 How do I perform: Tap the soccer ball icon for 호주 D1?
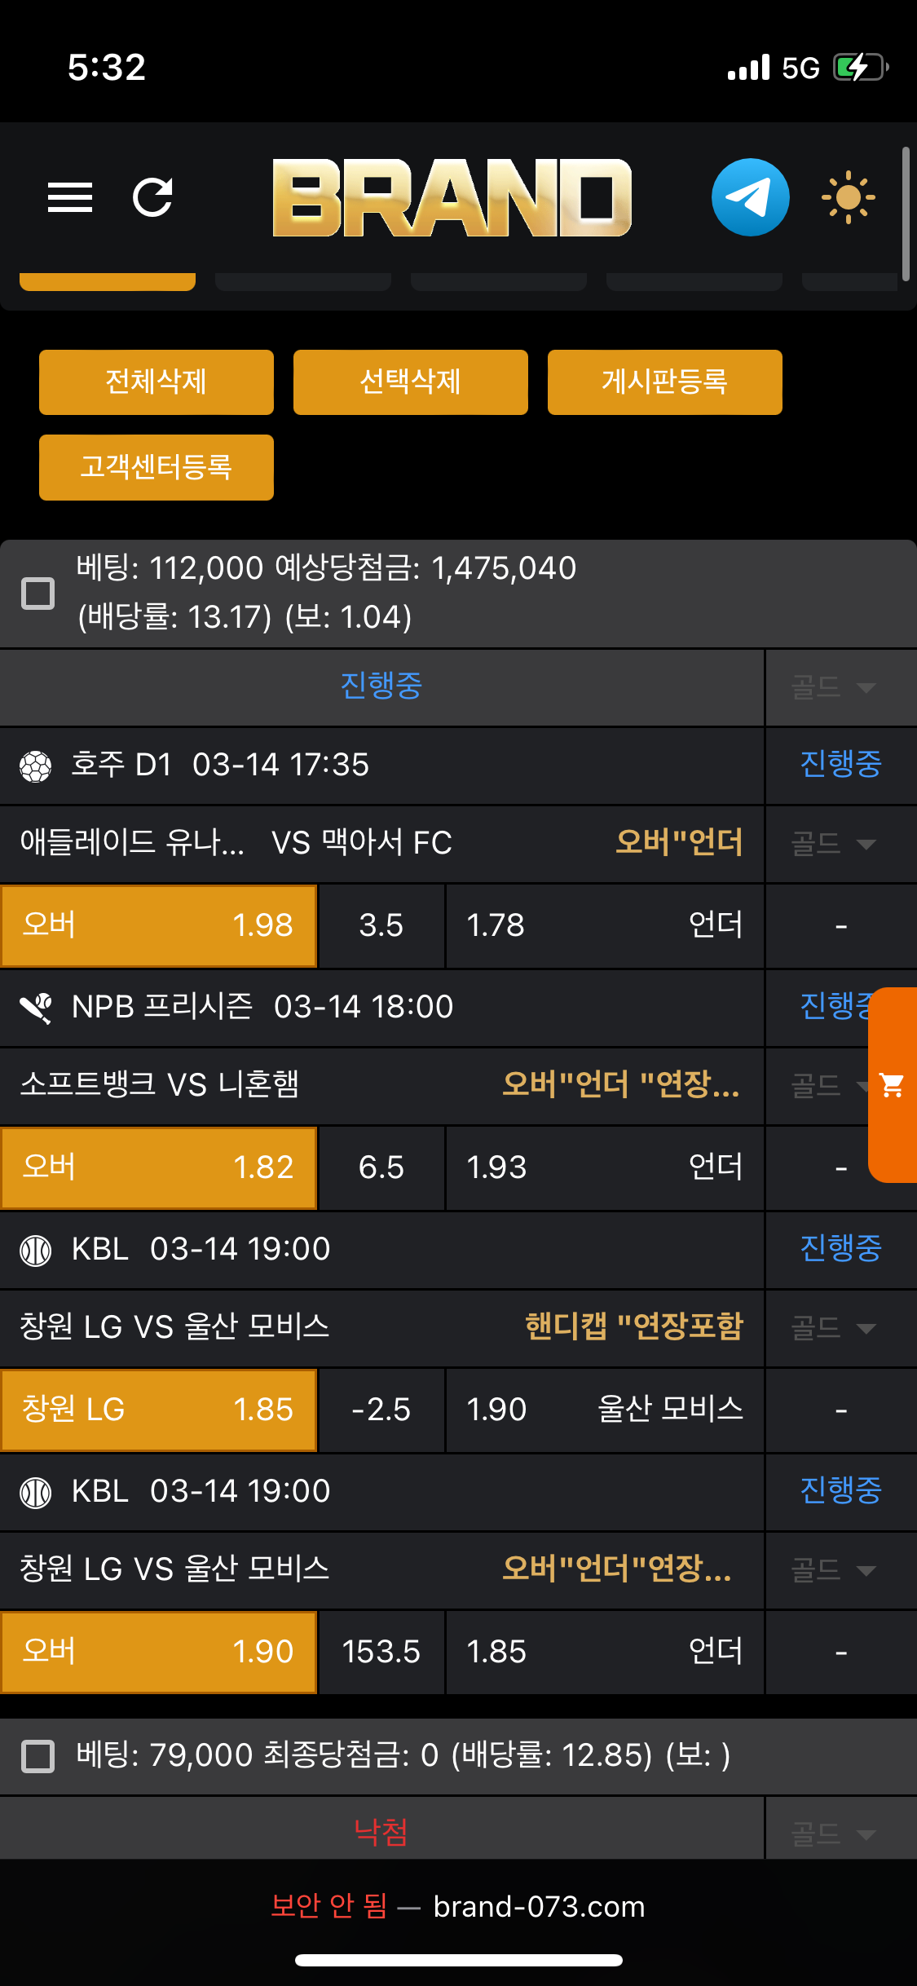click(x=36, y=766)
